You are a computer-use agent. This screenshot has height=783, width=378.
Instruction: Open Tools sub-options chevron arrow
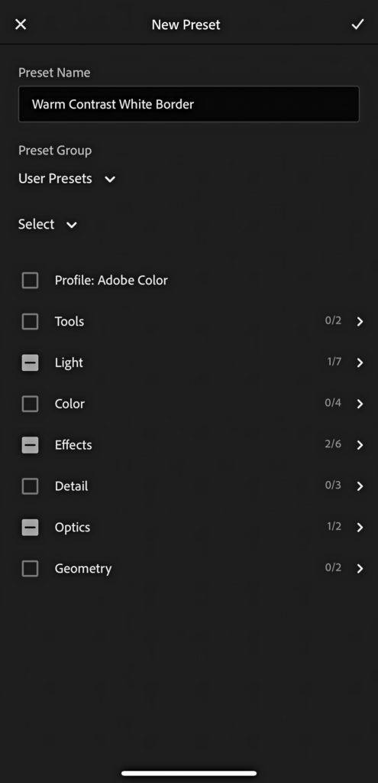click(x=360, y=322)
